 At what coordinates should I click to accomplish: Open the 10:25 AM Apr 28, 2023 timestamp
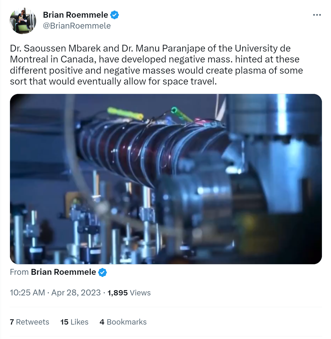(55, 292)
